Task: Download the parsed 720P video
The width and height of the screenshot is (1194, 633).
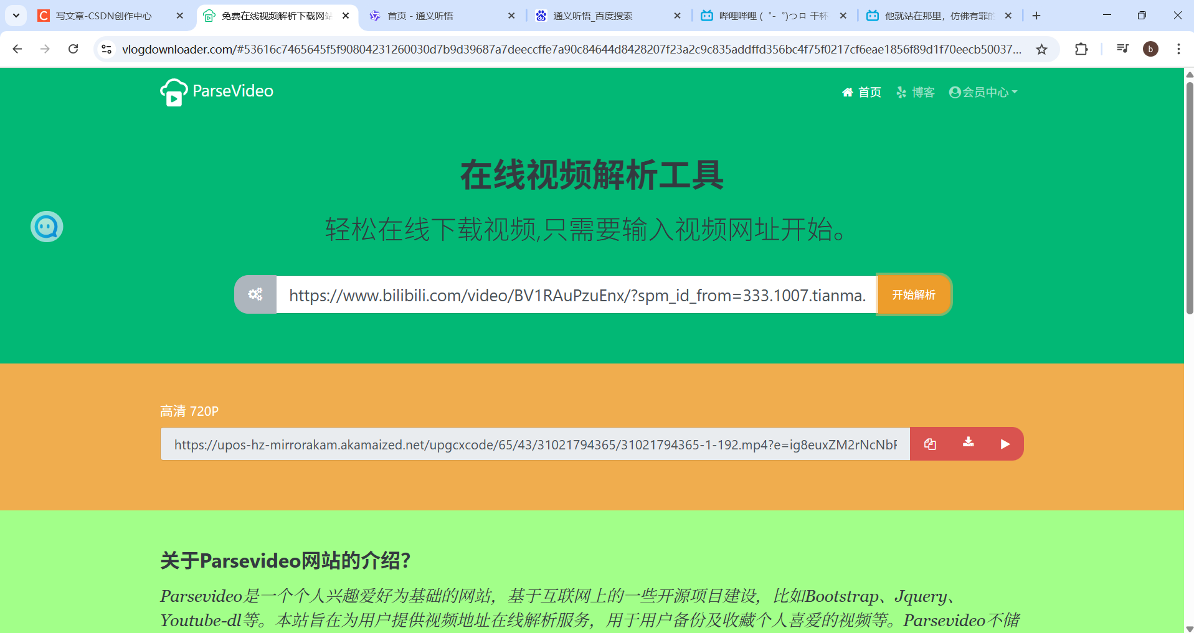Action: 968,443
